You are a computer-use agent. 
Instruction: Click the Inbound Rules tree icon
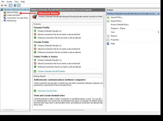pos(5,13)
